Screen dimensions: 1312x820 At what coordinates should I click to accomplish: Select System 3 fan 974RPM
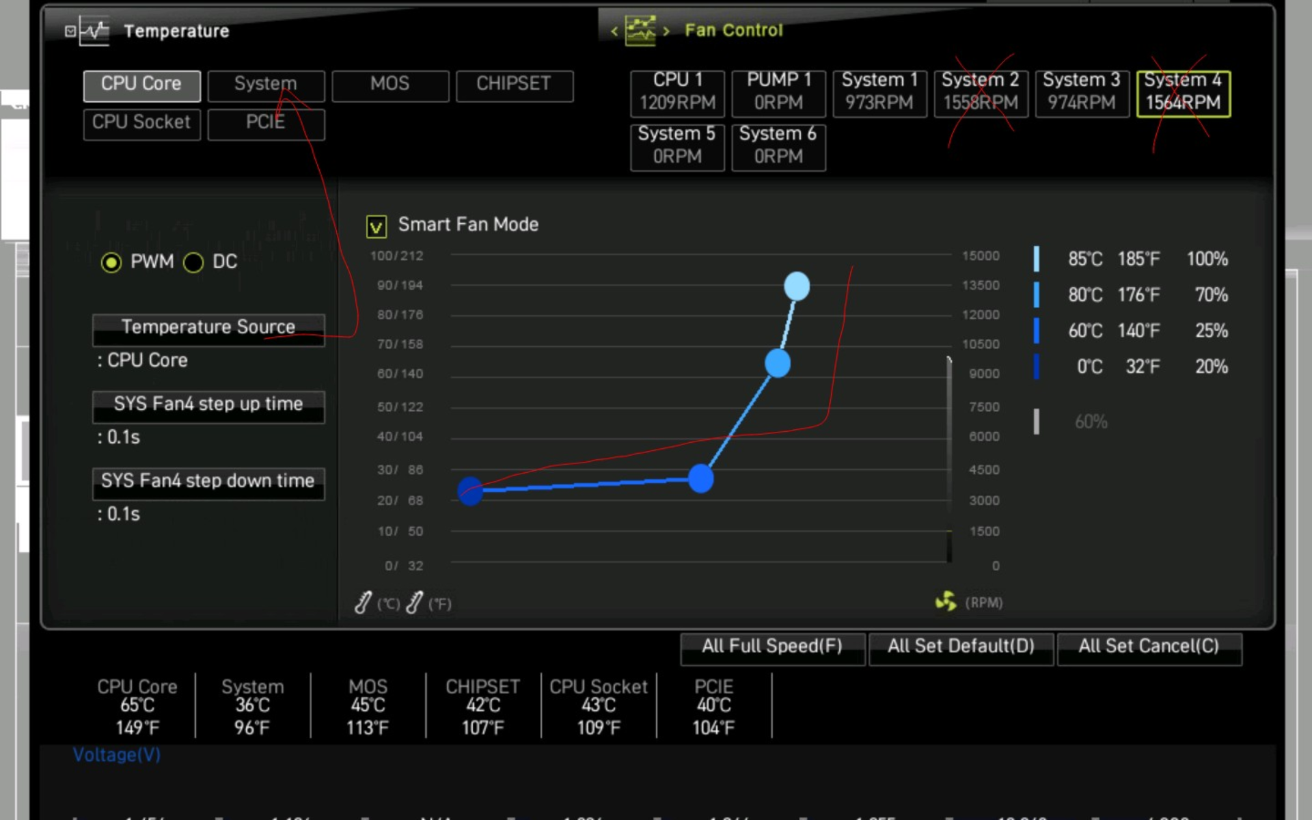[x=1082, y=92]
